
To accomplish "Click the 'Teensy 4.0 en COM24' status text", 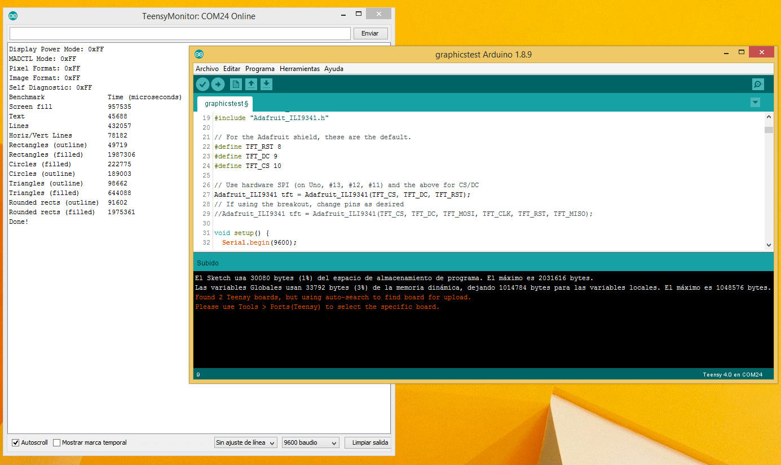I will click(733, 374).
